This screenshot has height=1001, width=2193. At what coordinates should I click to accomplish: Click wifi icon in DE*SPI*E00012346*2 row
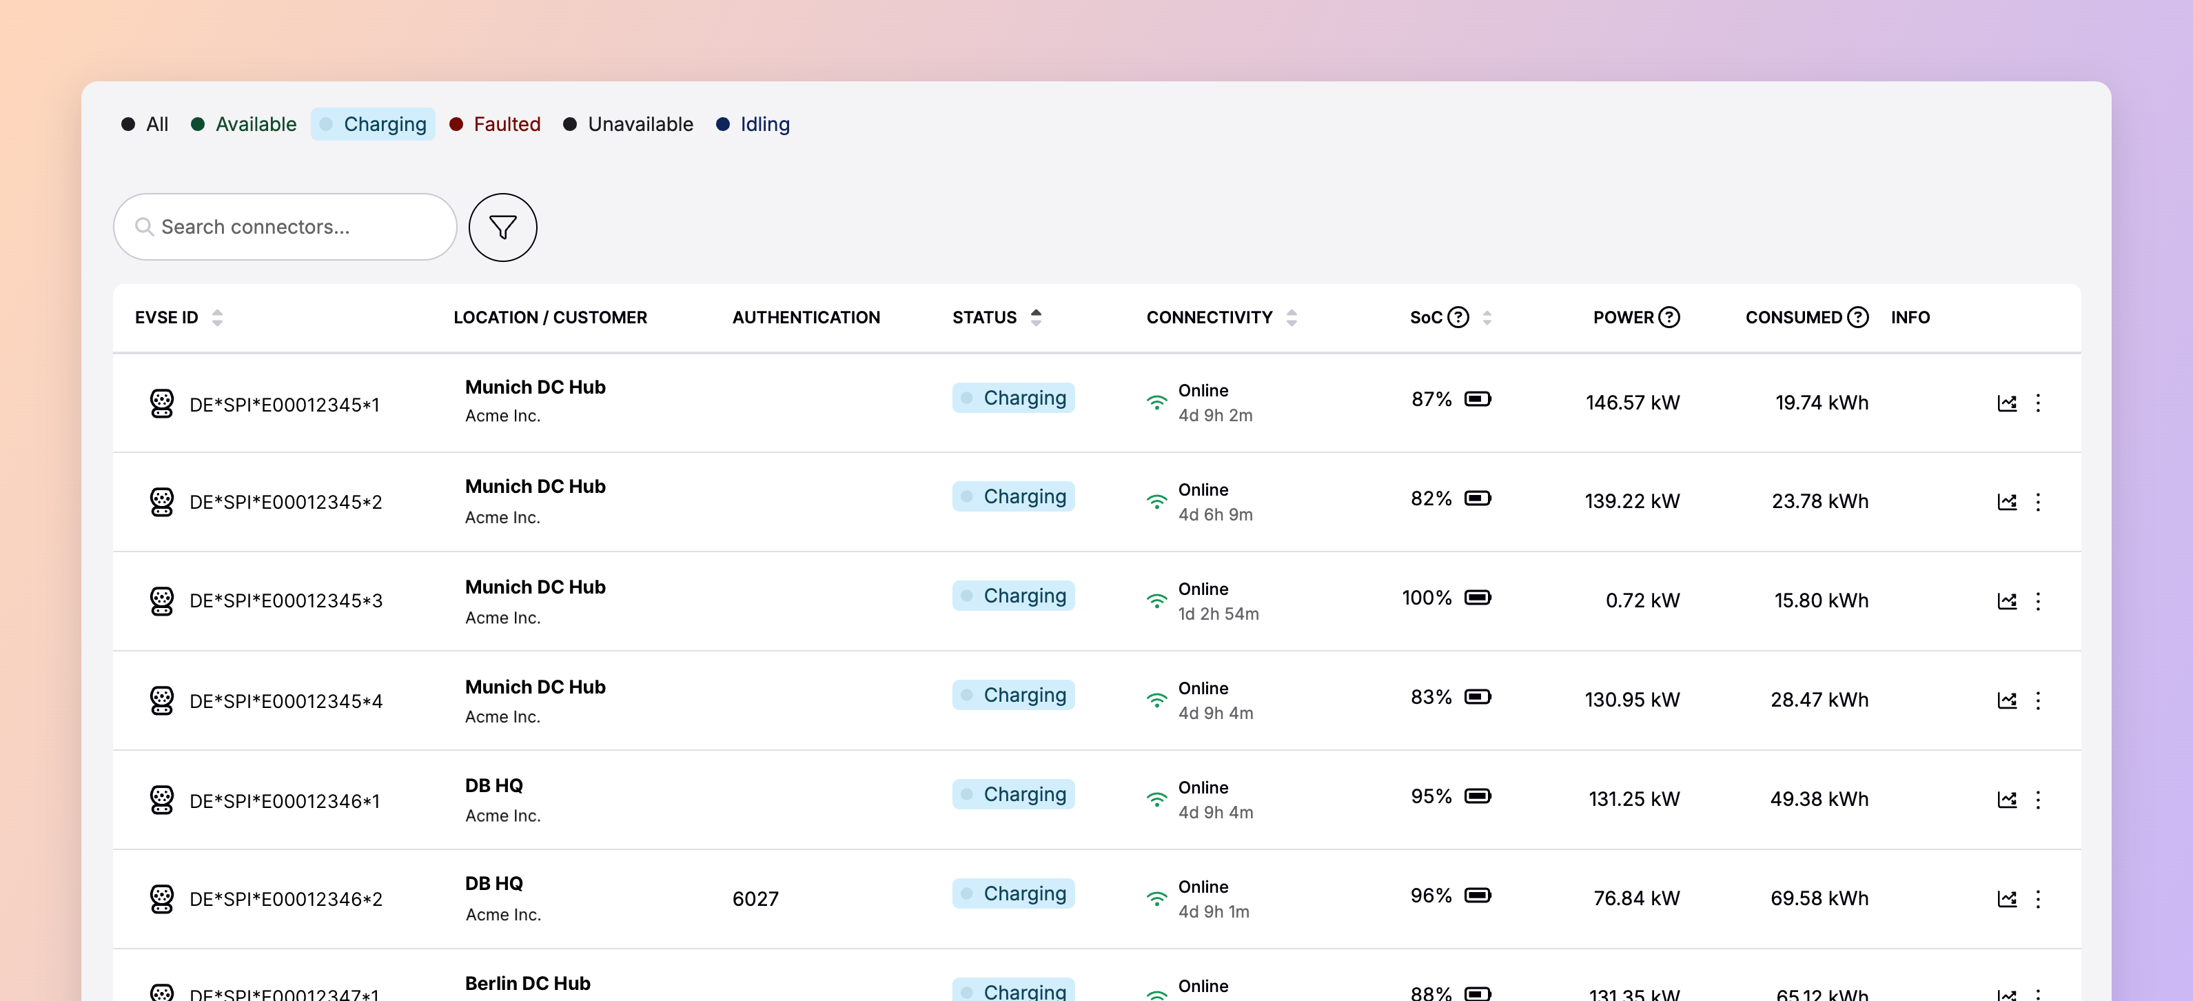tap(1156, 898)
